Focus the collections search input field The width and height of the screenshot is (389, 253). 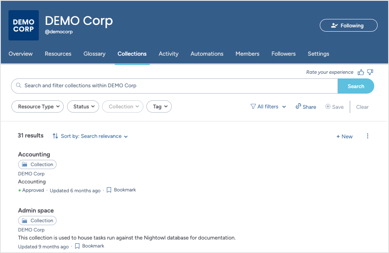(174, 86)
